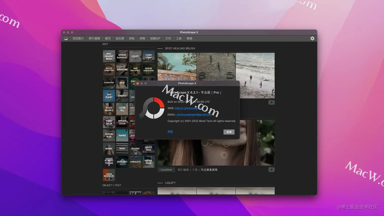Select the Stretch tool tile

coord(122,96)
